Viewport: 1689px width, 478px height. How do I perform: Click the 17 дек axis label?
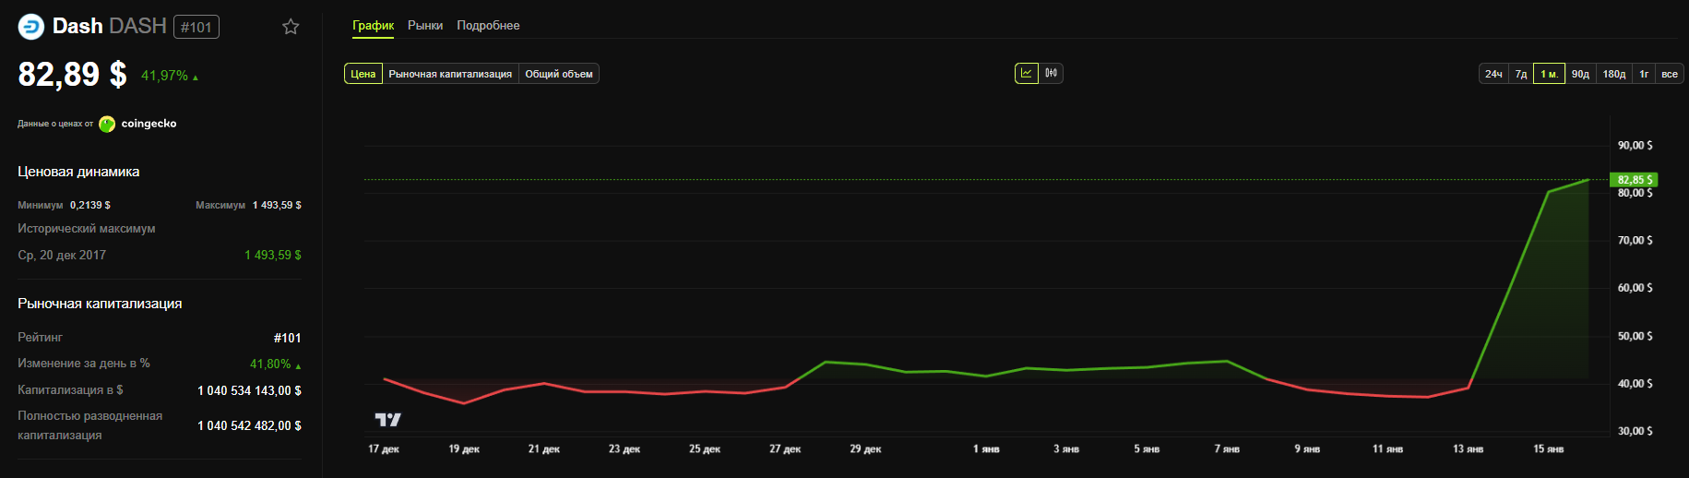(384, 448)
